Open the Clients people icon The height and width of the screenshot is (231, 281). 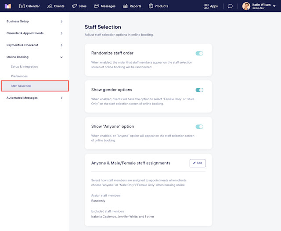50,6
